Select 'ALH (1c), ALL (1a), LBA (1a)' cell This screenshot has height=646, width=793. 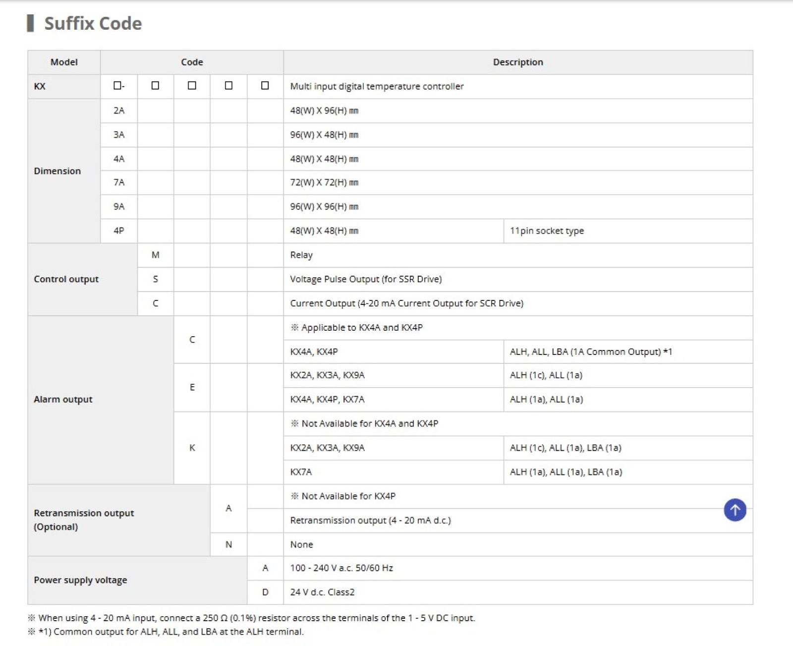coord(628,448)
